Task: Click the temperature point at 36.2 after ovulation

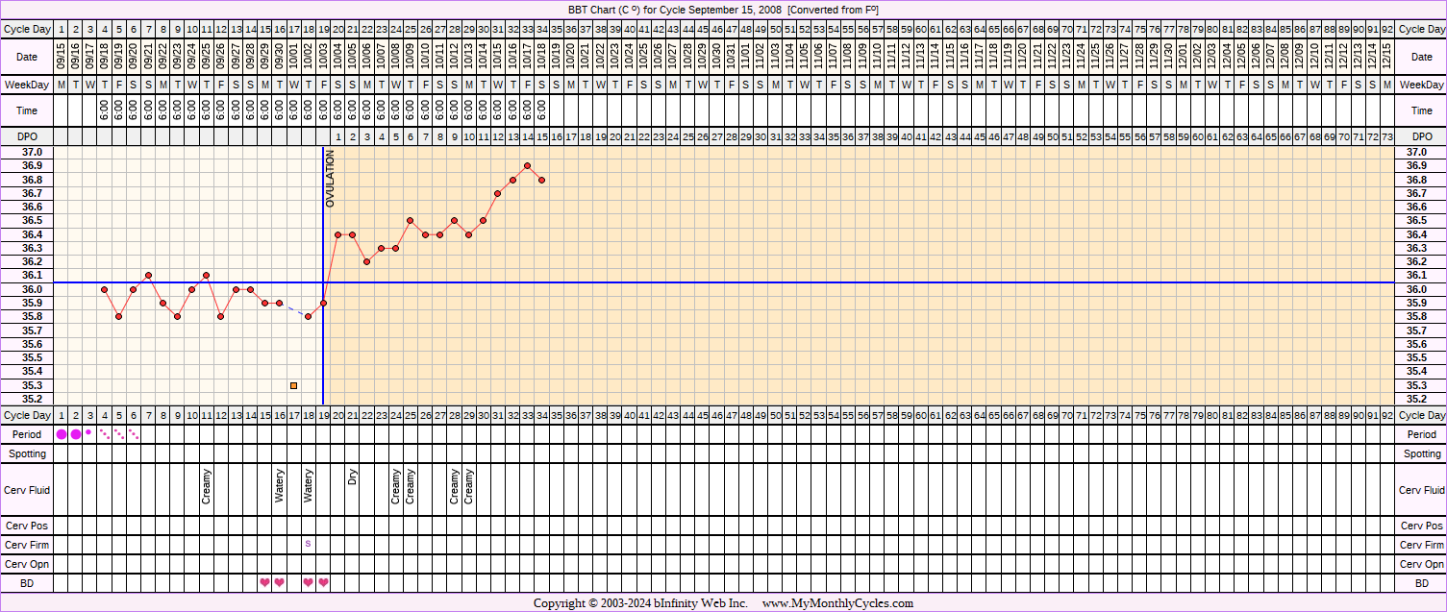Action: pyautogui.click(x=366, y=261)
